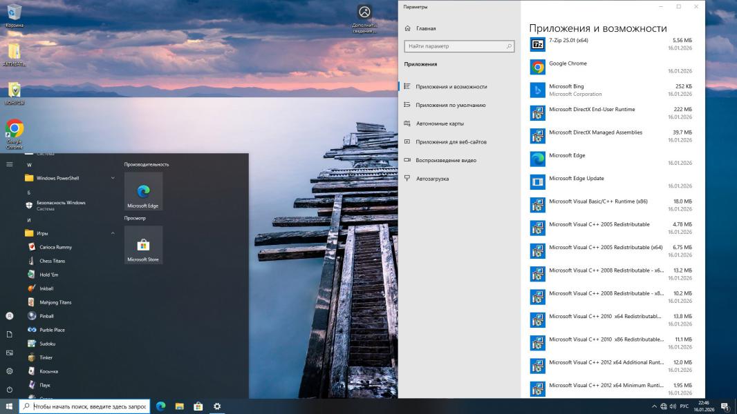This screenshot has width=737, height=414.
Task: Click the volume icon in the system tray
Action: (x=673, y=406)
